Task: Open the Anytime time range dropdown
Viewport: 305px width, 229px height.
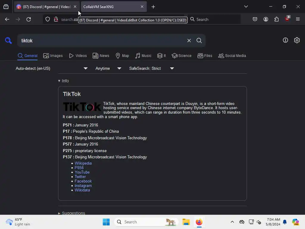Action: 108,69
